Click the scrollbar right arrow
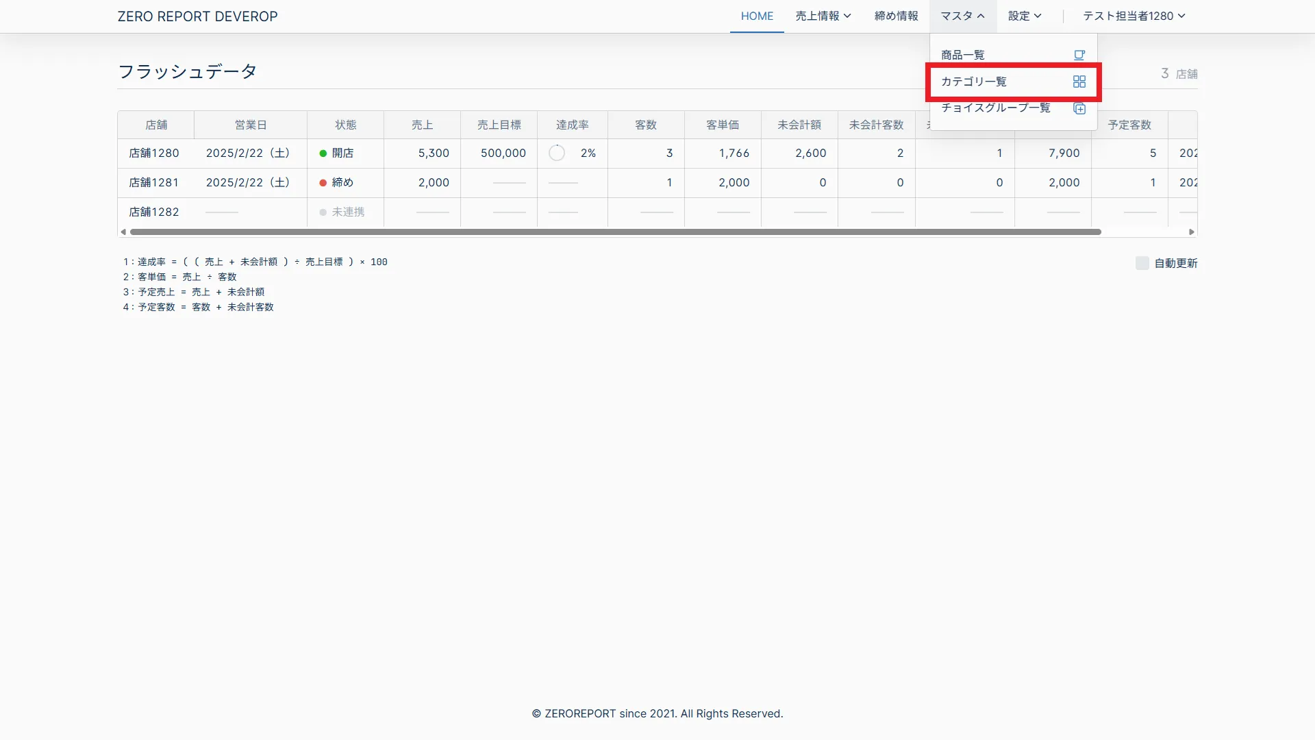Image resolution: width=1315 pixels, height=740 pixels. pos(1192,232)
